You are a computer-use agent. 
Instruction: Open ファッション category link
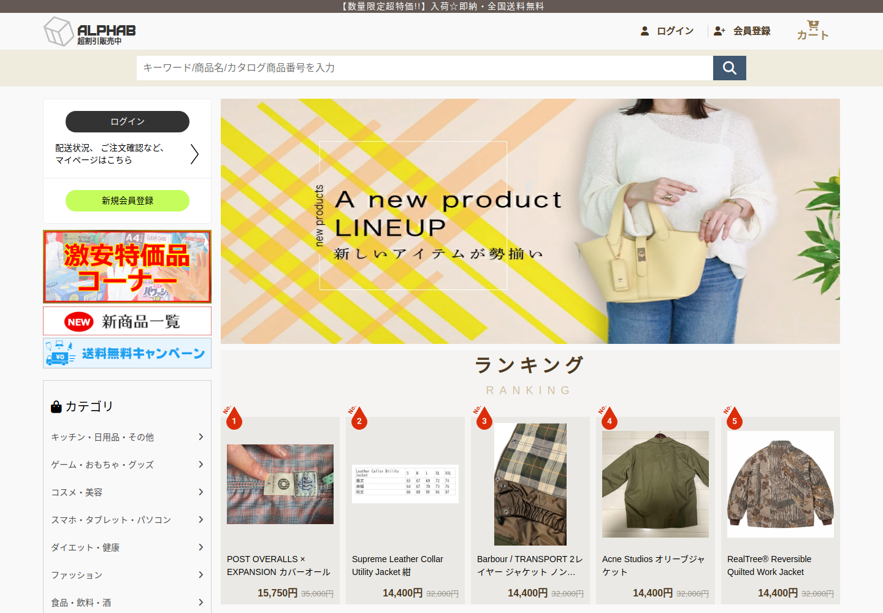(77, 575)
